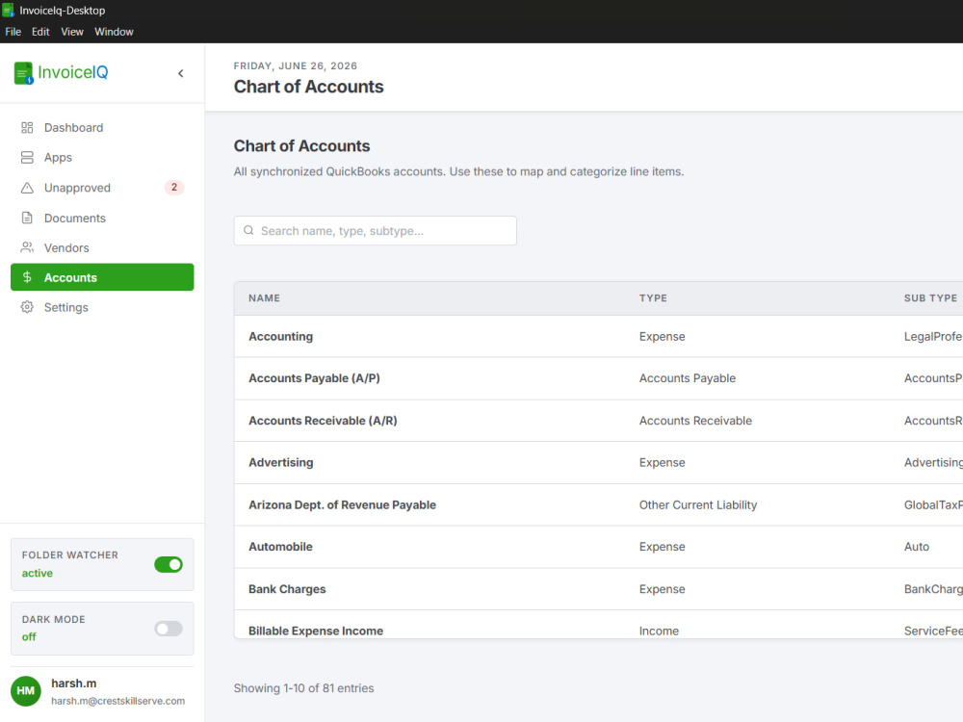Open the View menu
This screenshot has width=963, height=722.
tap(72, 32)
